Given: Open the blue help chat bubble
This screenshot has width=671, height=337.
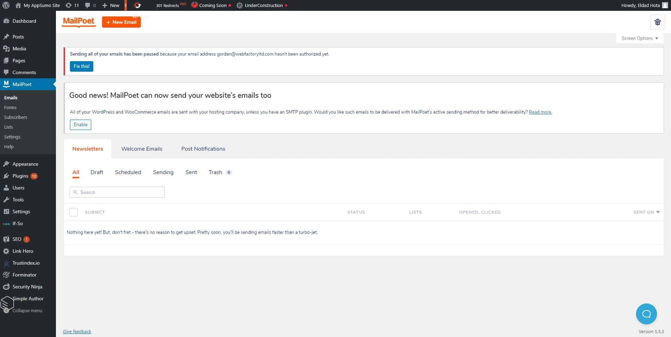Looking at the screenshot, I should tap(646, 314).
